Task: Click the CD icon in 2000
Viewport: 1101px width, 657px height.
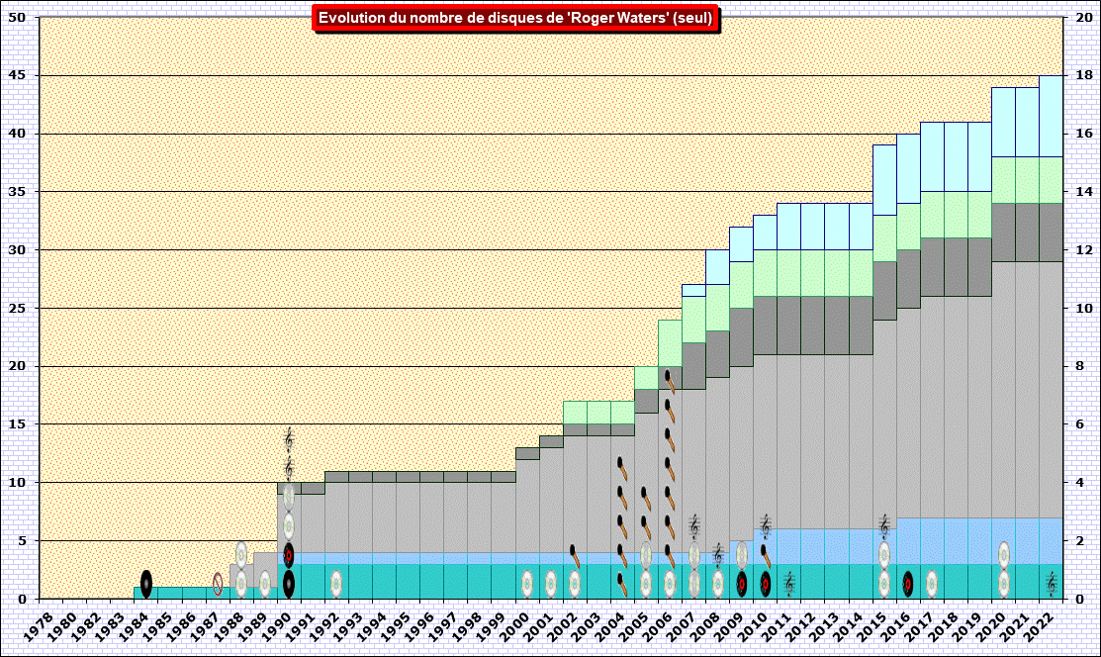Action: pos(526,584)
